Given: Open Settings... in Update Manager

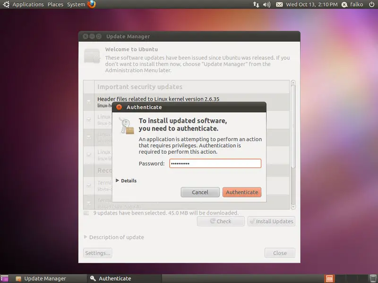Looking at the screenshot, I should pyautogui.click(x=98, y=253).
